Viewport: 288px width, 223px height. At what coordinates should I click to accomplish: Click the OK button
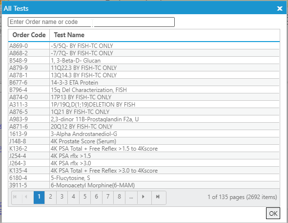(x=273, y=213)
